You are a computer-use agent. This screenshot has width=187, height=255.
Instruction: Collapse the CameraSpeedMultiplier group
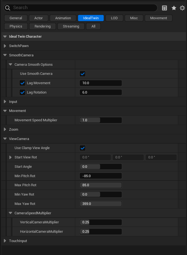10,213
